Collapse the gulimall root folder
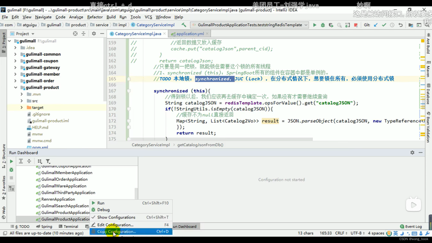 tap(10, 41)
